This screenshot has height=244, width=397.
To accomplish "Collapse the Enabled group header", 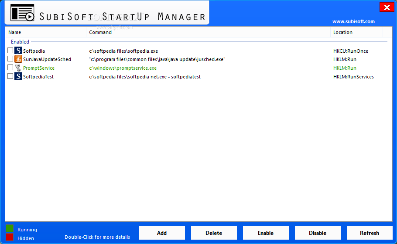I will pos(20,42).
